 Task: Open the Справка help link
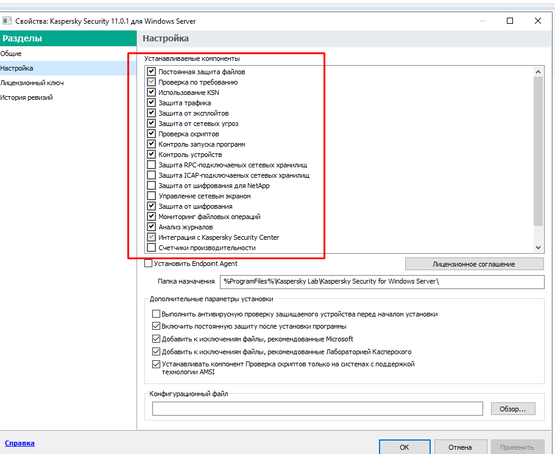[20, 443]
